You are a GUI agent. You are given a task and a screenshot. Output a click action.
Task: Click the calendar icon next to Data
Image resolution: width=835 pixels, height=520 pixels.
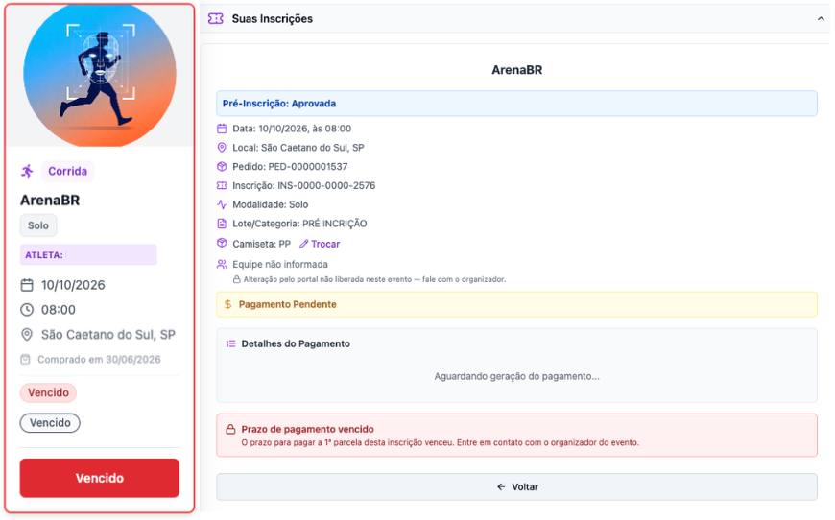[222, 129]
